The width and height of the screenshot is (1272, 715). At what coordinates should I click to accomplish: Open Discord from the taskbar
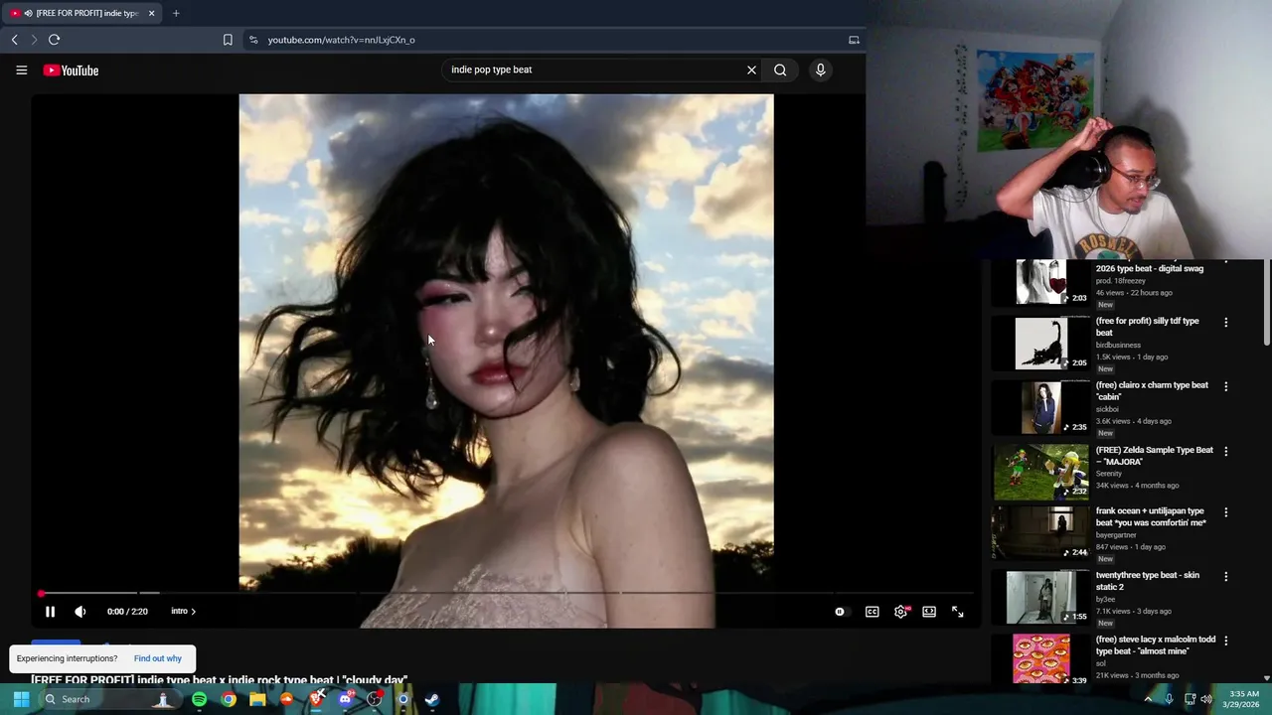pyautogui.click(x=345, y=699)
